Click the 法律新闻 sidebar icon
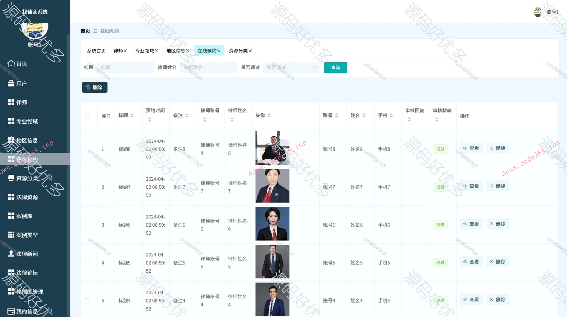This screenshot has width=567, height=317. 11,254
